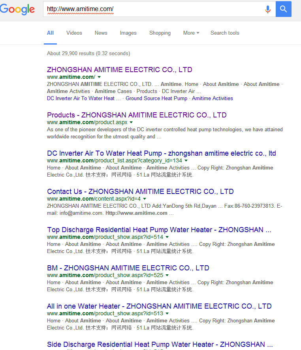Open Contact Us - ZHONGSHAN AMITIME result
Screen dimensions: 301x350
140,192
